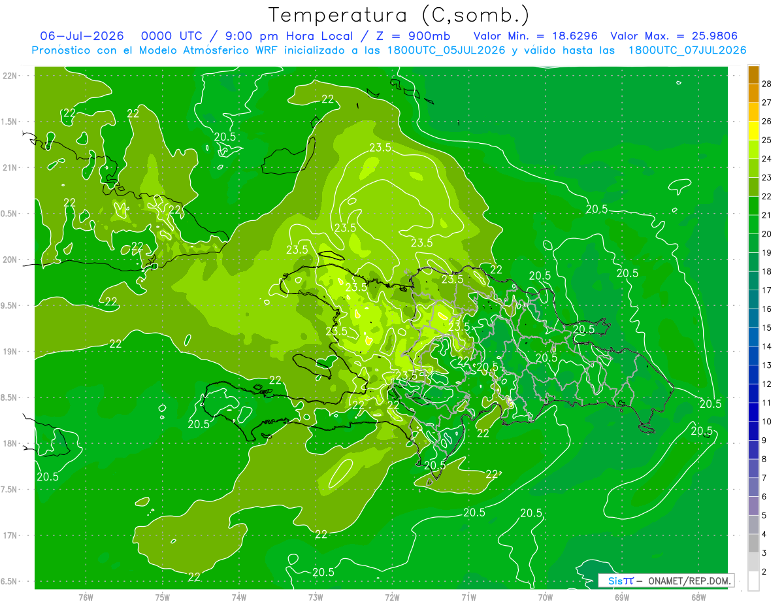This screenshot has width=784, height=606.
Task: Pick the purple swatch between 5 and 6
Action: pos(753,506)
